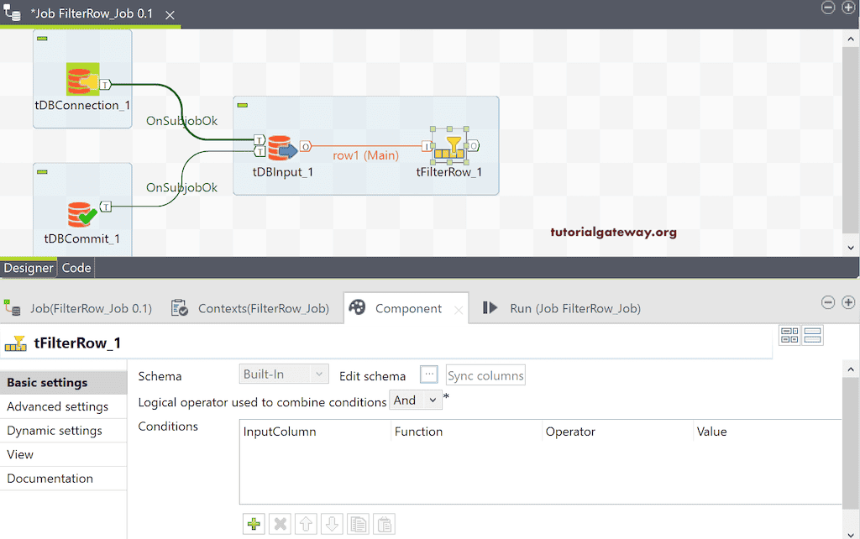The width and height of the screenshot is (860, 539).
Task: Switch to horizontal layout view of component settings
Action: click(x=811, y=334)
